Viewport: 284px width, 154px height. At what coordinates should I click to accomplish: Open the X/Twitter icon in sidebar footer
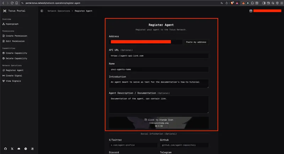[x=12, y=149]
